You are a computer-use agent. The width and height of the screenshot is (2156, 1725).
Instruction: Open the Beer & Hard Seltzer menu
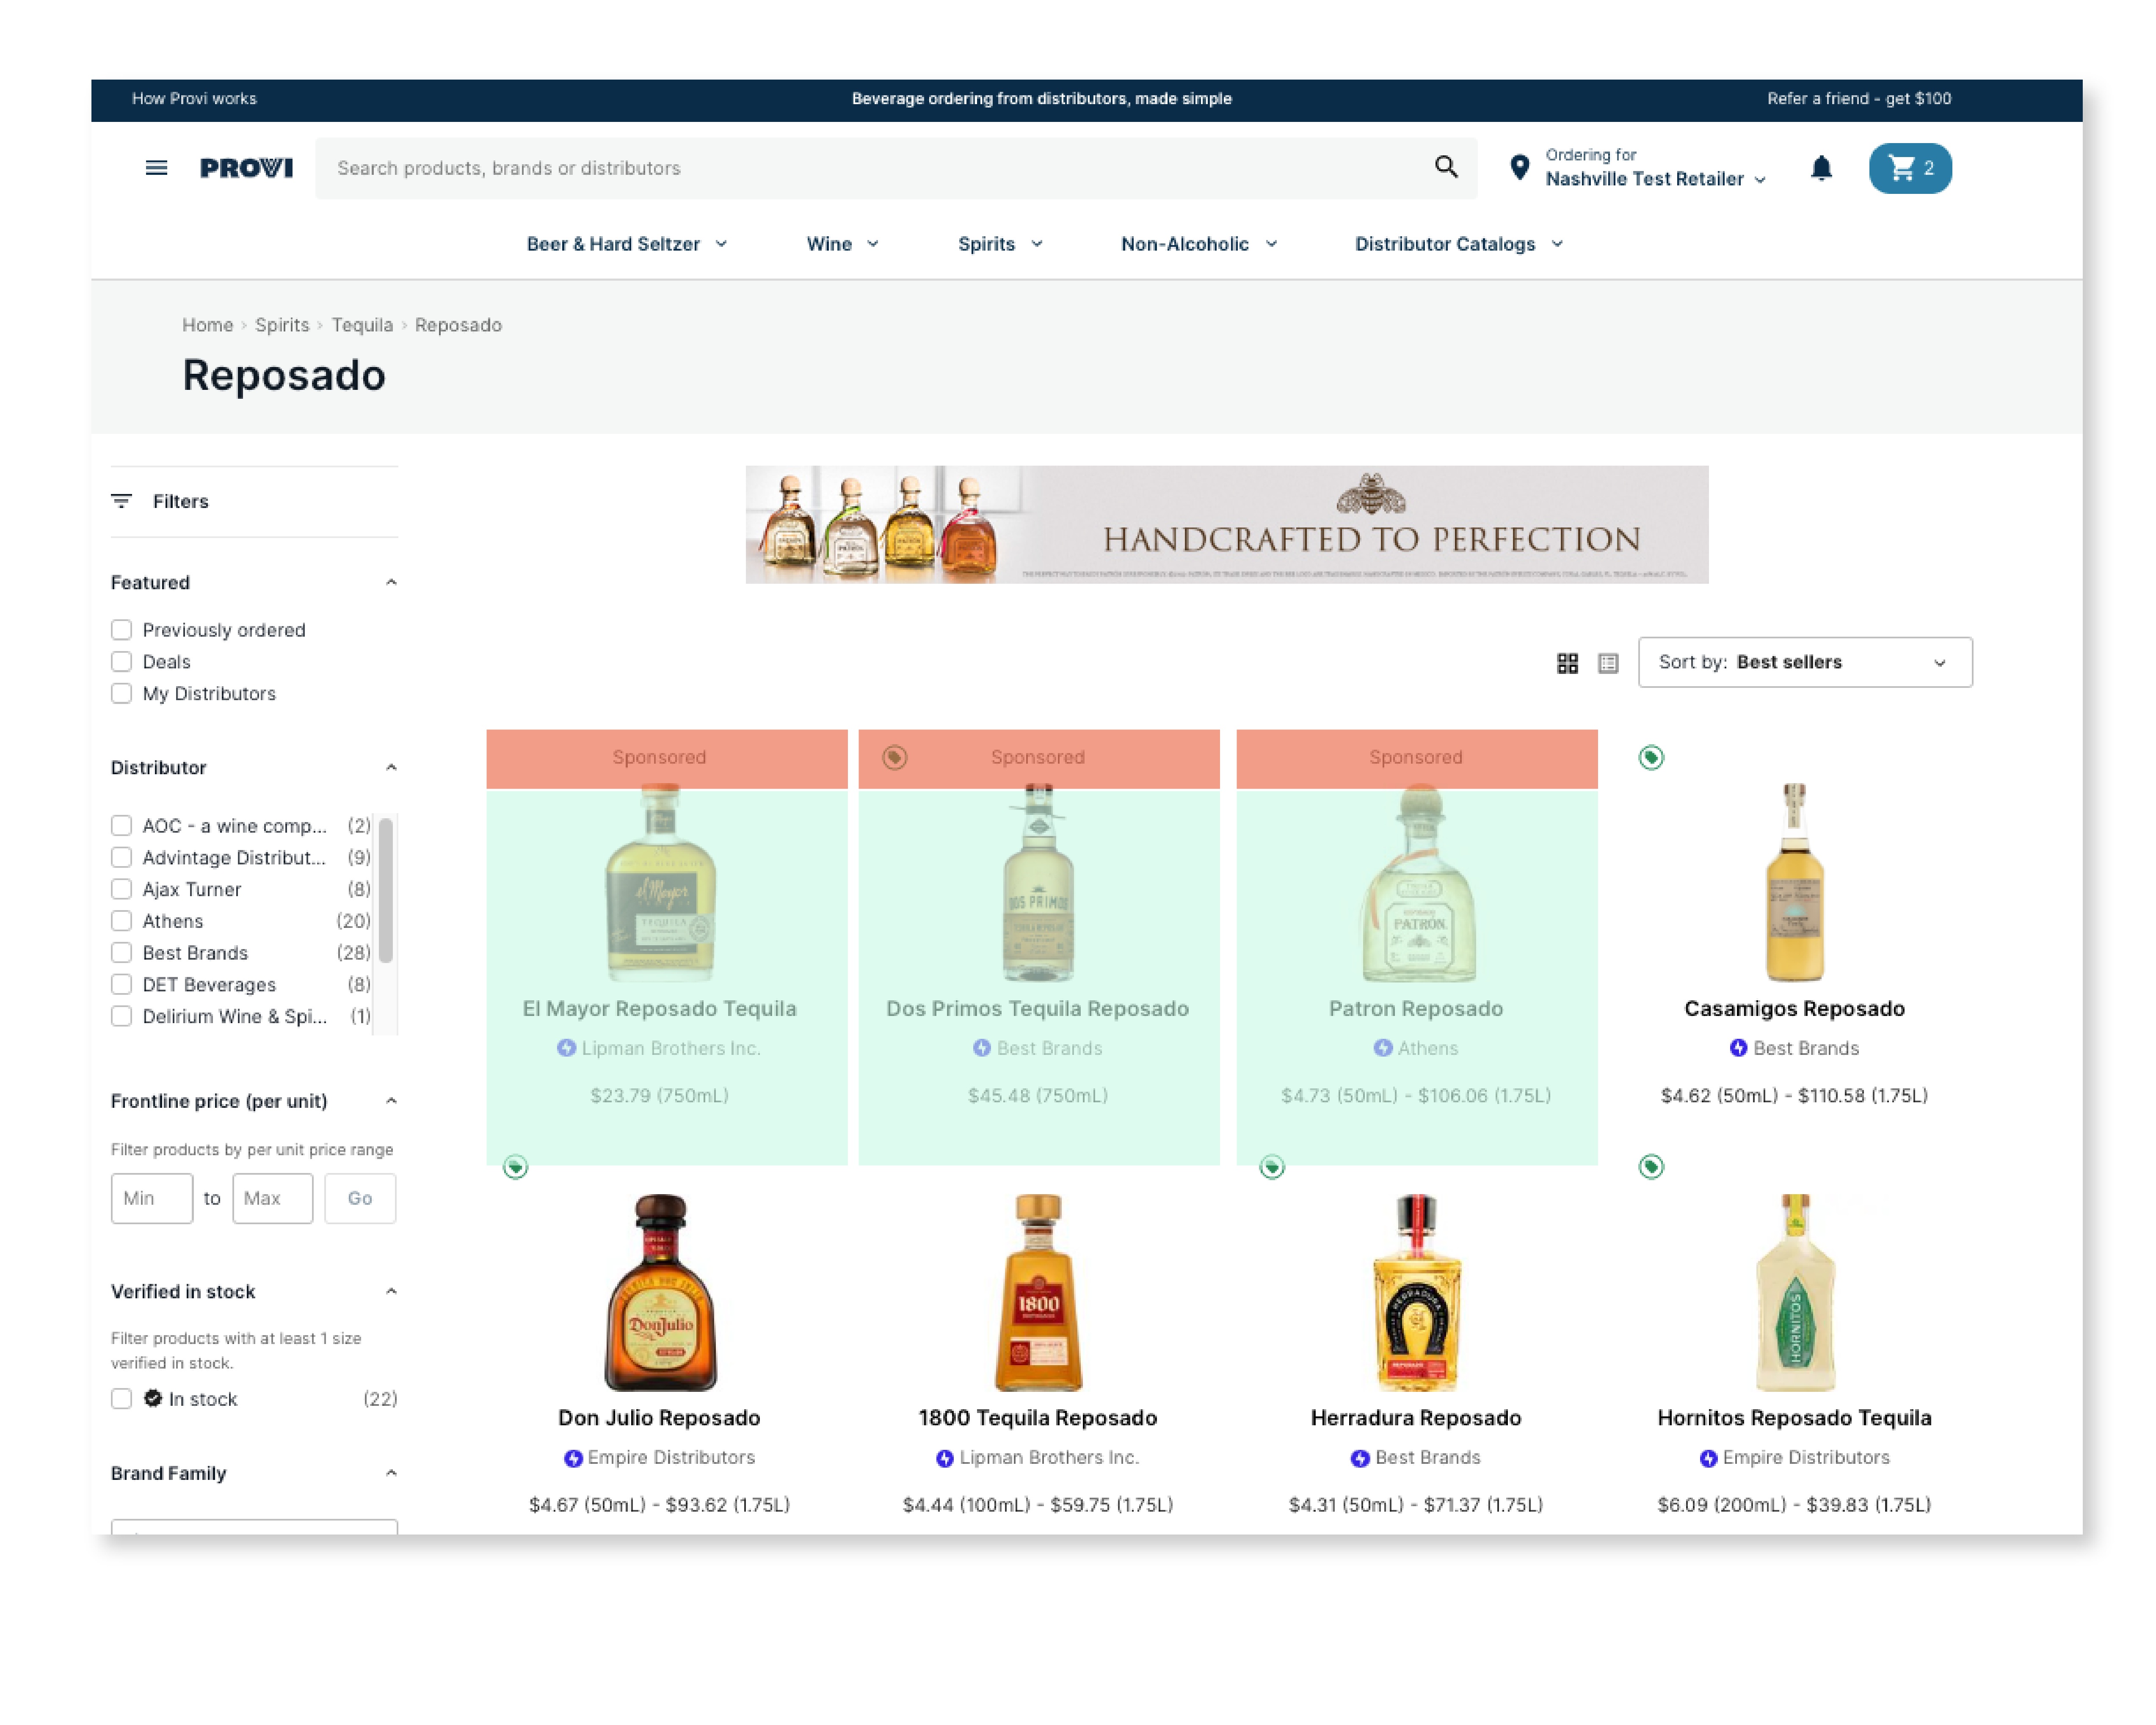point(627,244)
